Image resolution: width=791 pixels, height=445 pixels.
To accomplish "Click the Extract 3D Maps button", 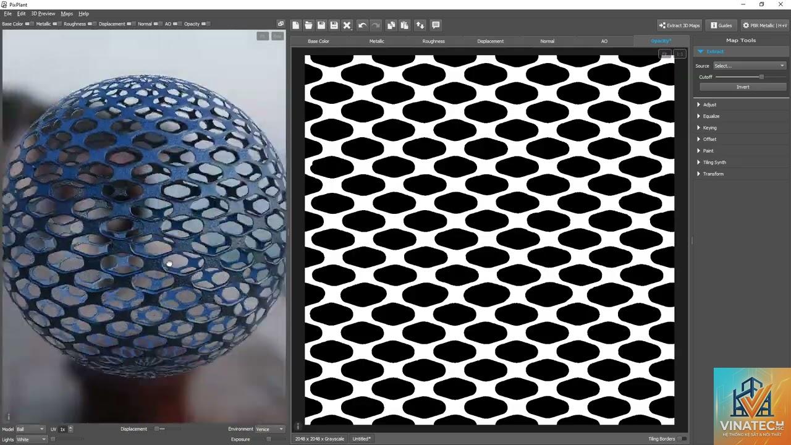I will tap(679, 25).
